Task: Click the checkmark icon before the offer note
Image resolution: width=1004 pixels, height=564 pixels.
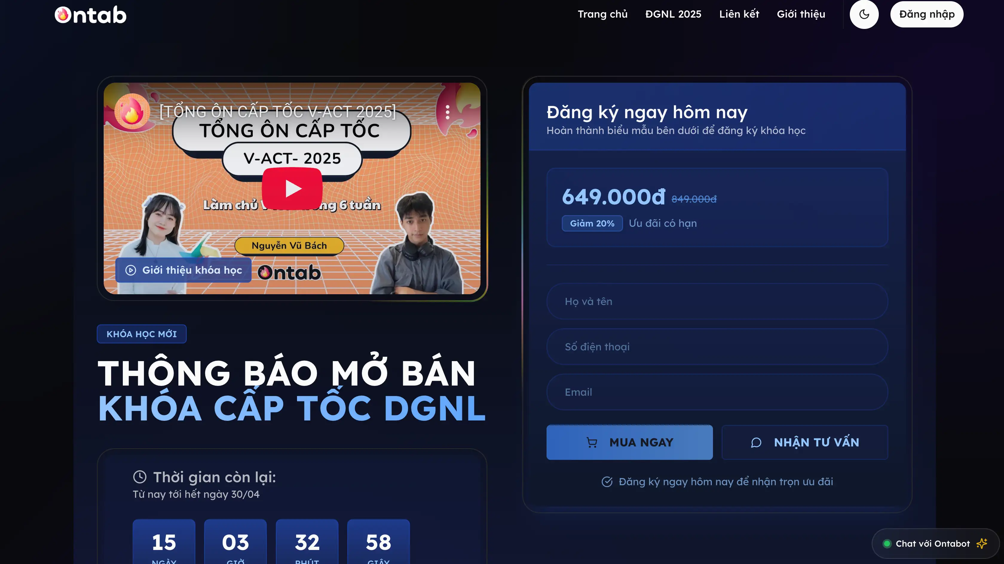Action: (607, 481)
